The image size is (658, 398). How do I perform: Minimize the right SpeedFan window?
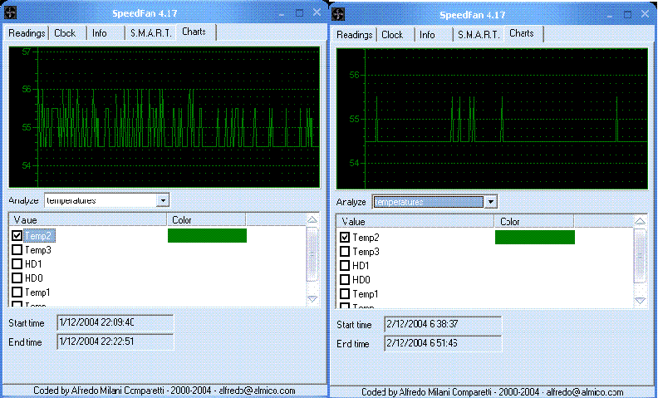(610, 15)
